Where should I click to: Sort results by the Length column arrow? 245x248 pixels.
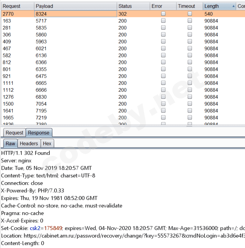233,6
